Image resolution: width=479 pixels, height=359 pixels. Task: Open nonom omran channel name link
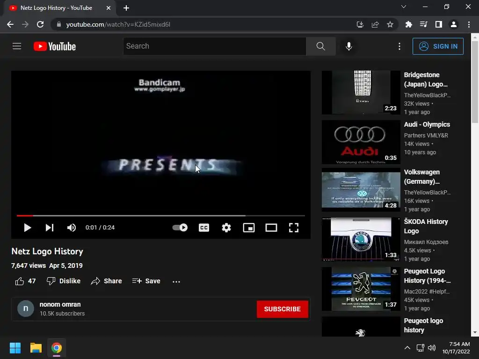(60, 304)
